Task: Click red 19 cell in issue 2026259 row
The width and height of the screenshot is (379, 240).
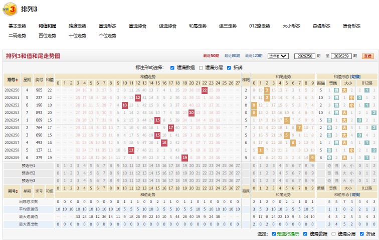Action: click(185, 157)
